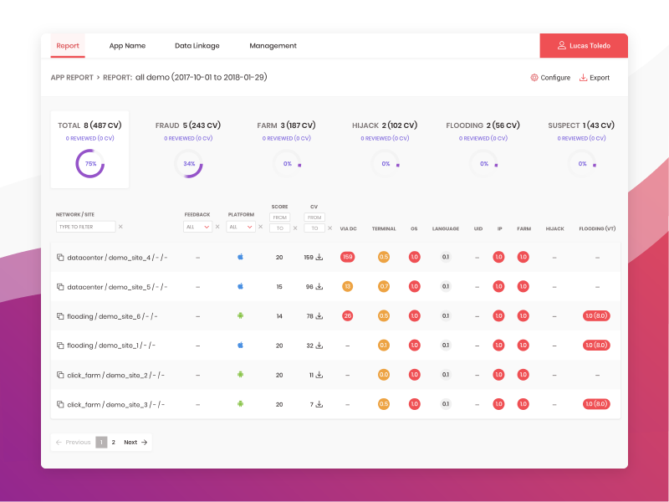Open the Configure settings icon
The image size is (669, 502).
click(x=533, y=77)
